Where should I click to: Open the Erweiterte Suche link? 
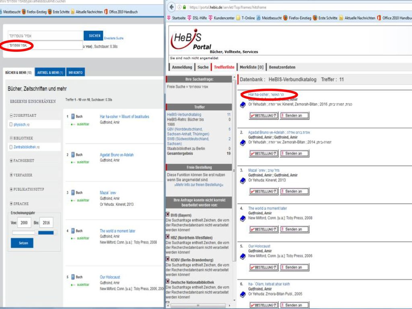point(114,38)
